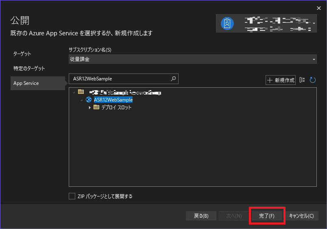Expand the デプロイ スロット node
The width and height of the screenshot is (327, 229).
tap(89, 108)
